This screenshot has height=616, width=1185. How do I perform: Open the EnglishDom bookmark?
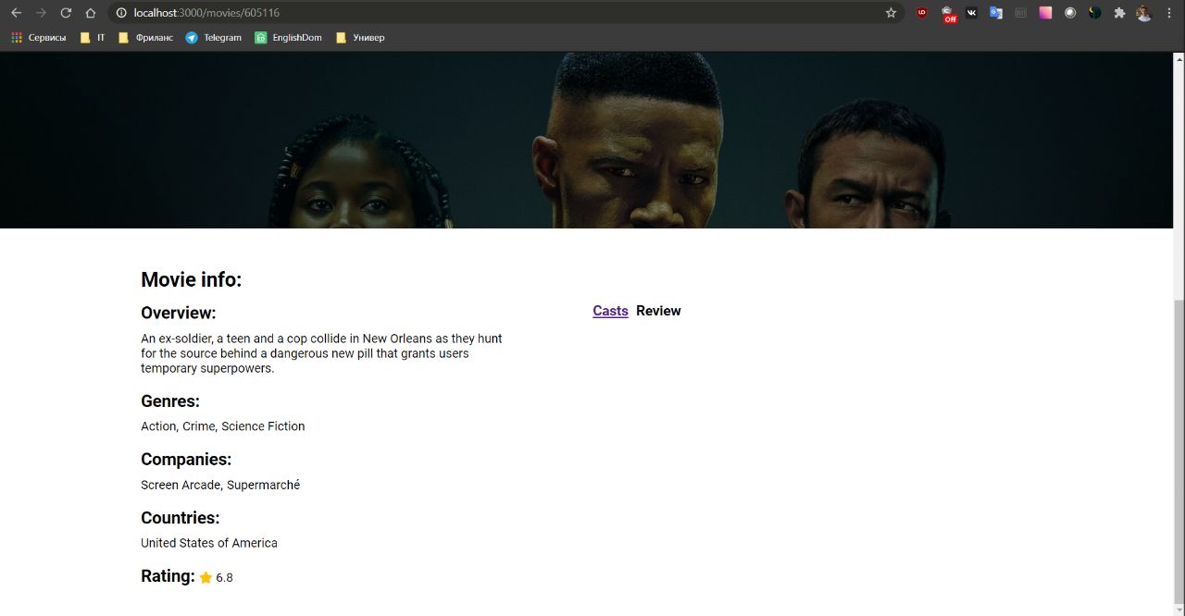tap(288, 38)
